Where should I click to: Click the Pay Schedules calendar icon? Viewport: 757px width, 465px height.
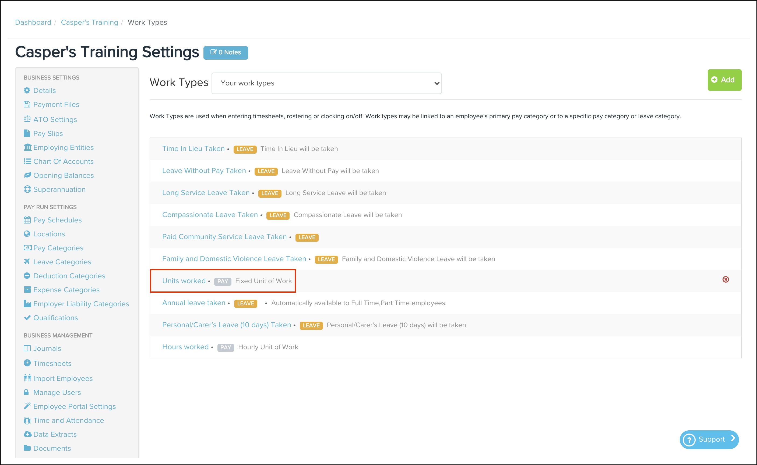tap(27, 220)
